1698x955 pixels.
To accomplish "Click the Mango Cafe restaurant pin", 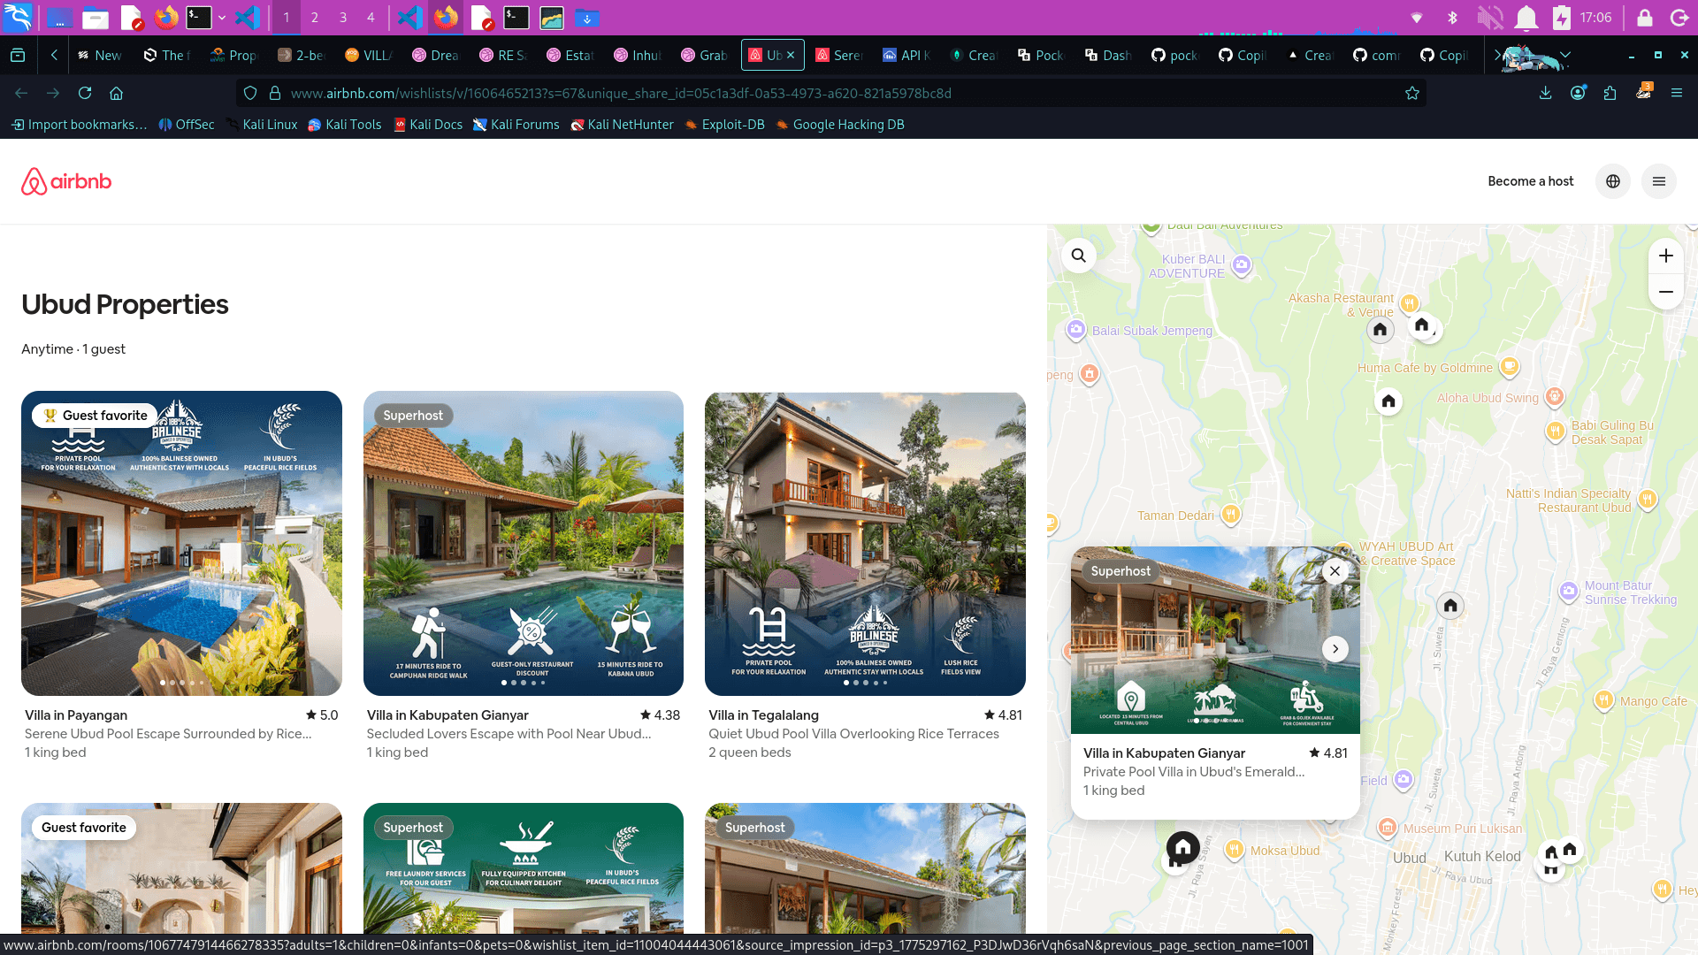I will coord(1603,700).
